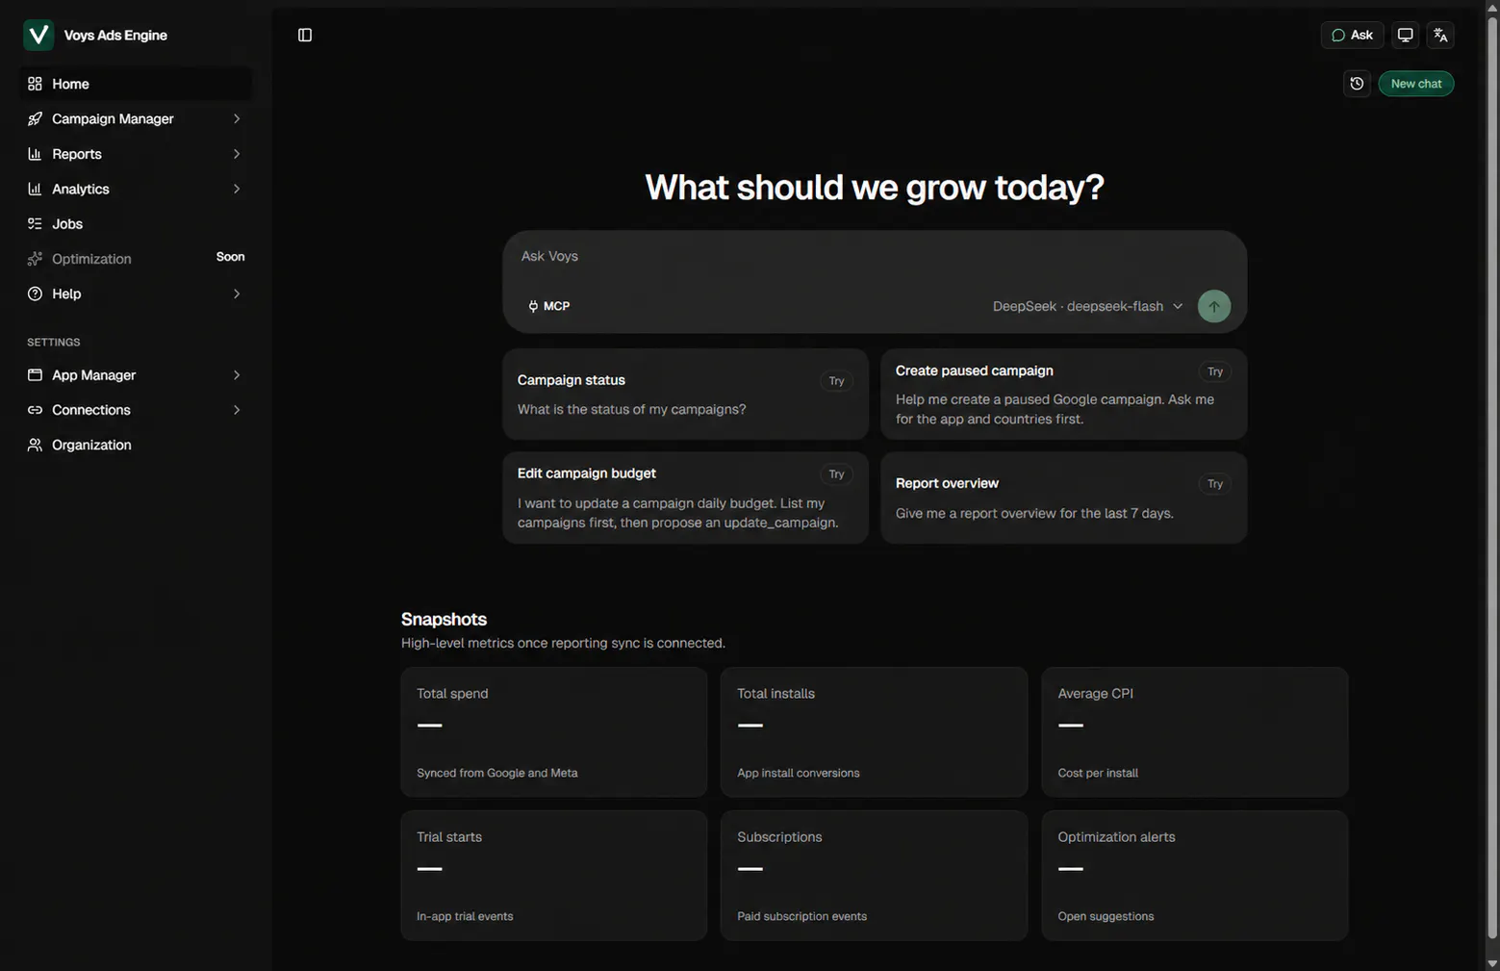Focus the Ask Voys input field

874,257
